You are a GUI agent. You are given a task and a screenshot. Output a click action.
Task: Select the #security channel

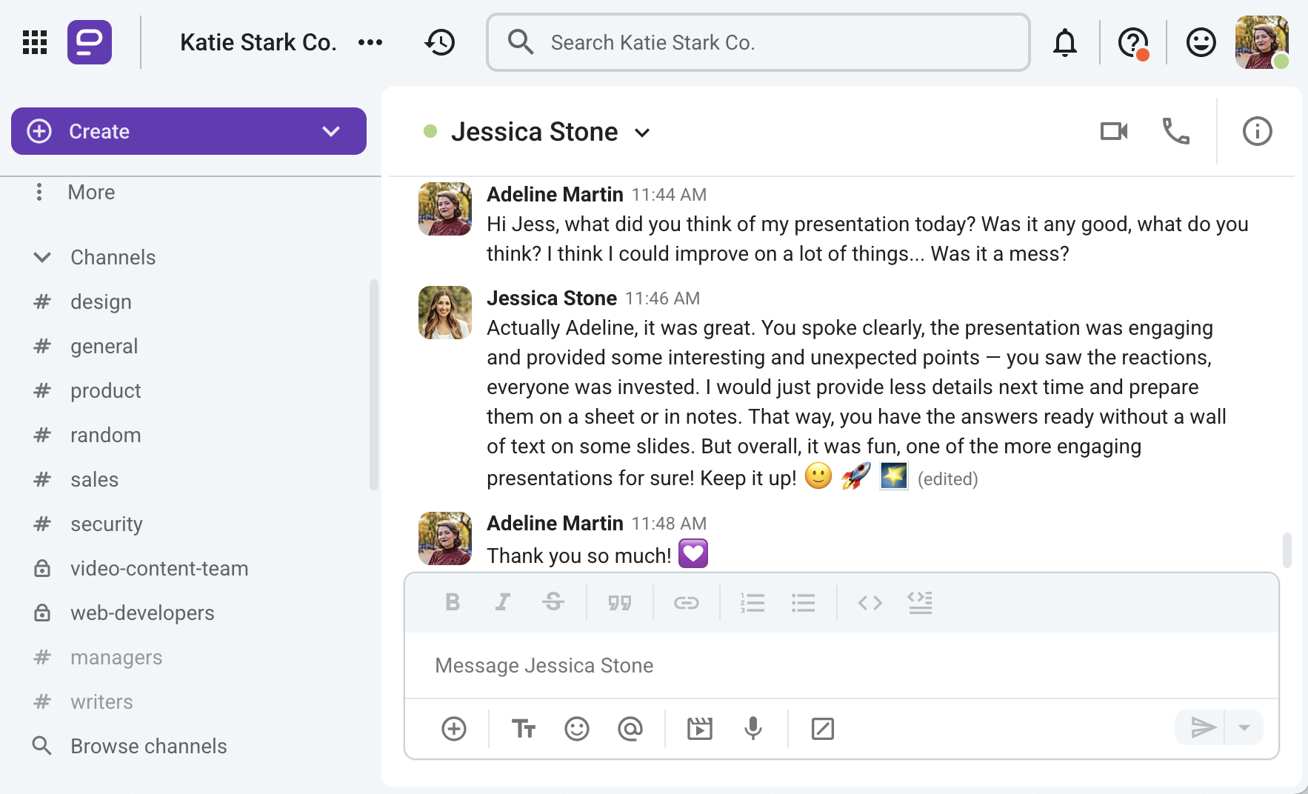(x=107, y=524)
